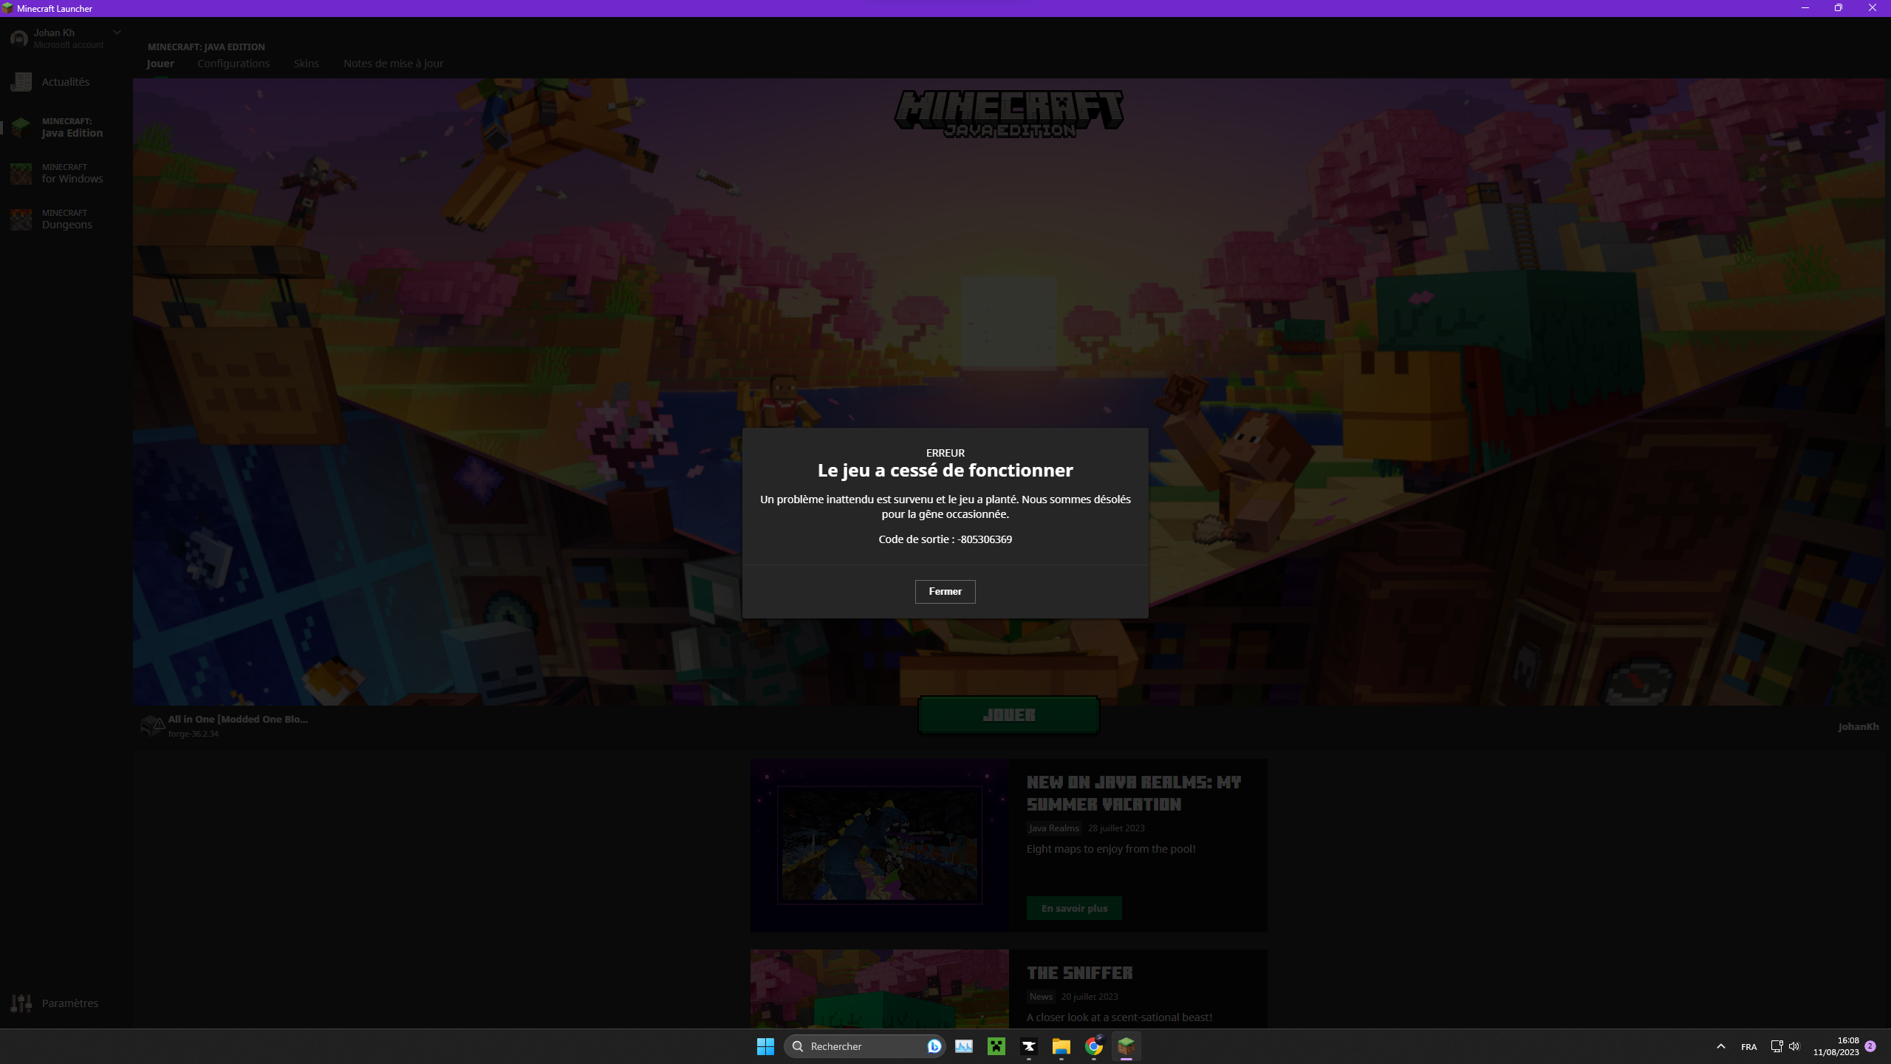Open the CurseForge anvil taskbar icon
Screen dimensions: 1891x1064
point(1029,1046)
